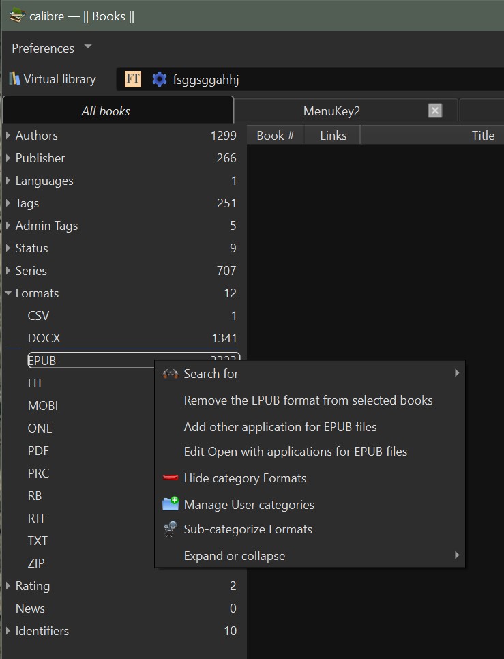Choose Remove the EPUB format from selected books
The height and width of the screenshot is (659, 504).
[x=308, y=400]
